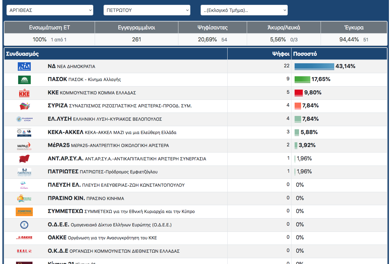Image resolution: width=392 pixels, height=264 pixels.
Task: Click the blue ΝΔ 43,14% percentage bar
Action: 314,66
